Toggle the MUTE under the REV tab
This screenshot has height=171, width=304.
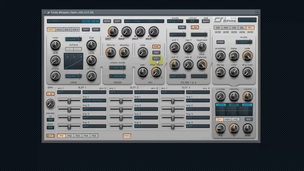click(x=250, y=32)
